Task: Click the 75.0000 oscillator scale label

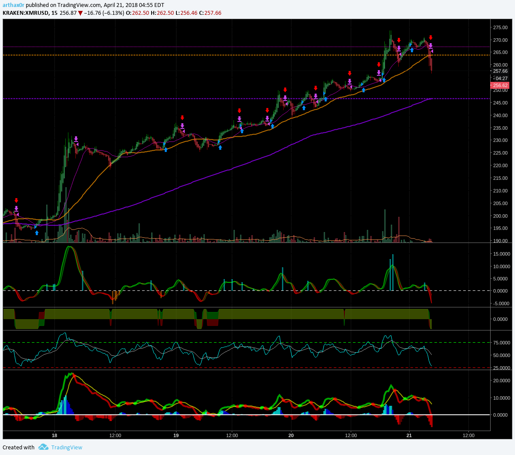Action: coord(501,343)
